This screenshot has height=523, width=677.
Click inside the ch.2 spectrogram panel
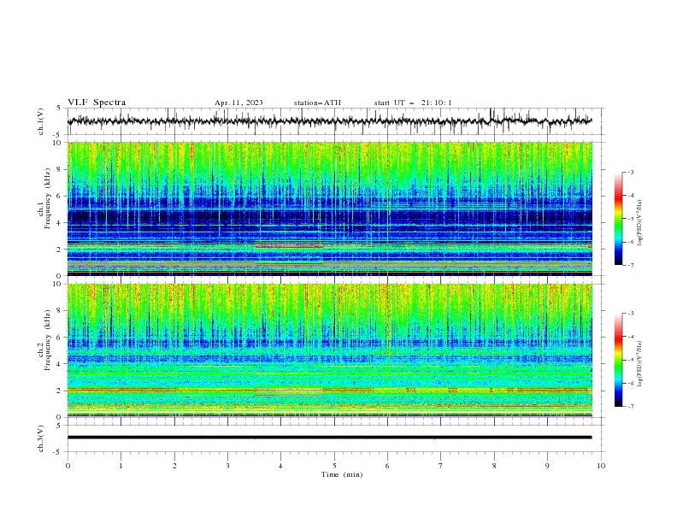[329, 350]
